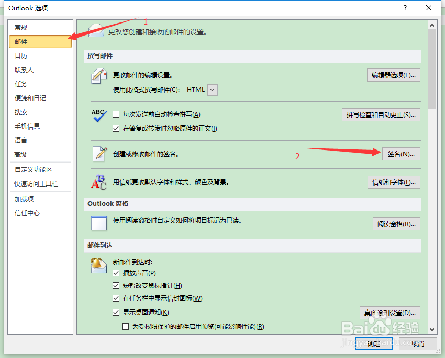Viewport: 445px width, 358px height.
Task: Confirm with the 确定 button
Action: tap(374, 343)
